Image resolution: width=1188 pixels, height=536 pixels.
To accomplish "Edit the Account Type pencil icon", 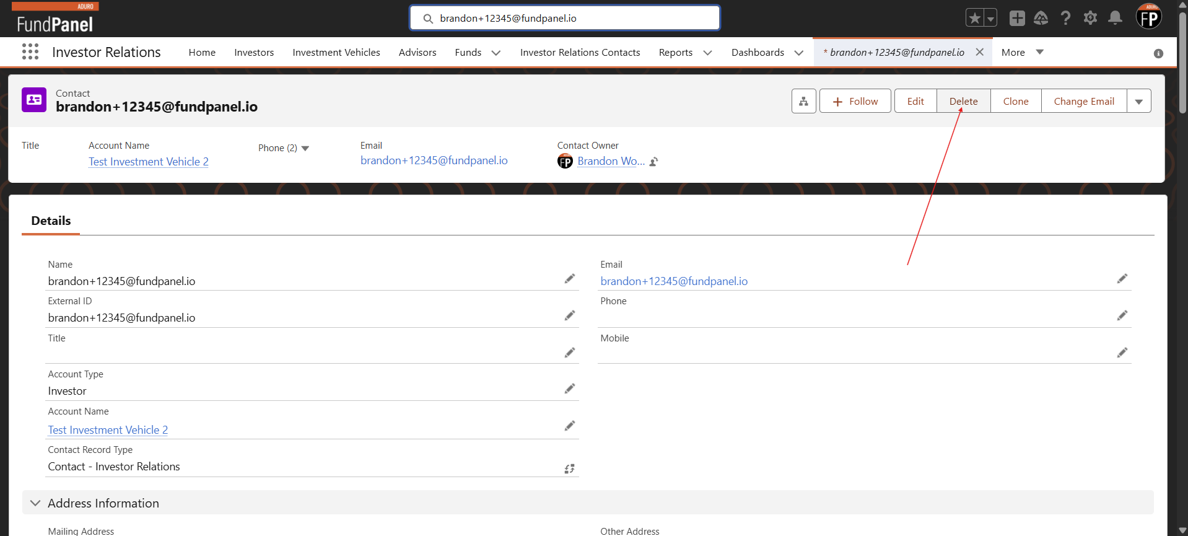I will [x=570, y=389].
